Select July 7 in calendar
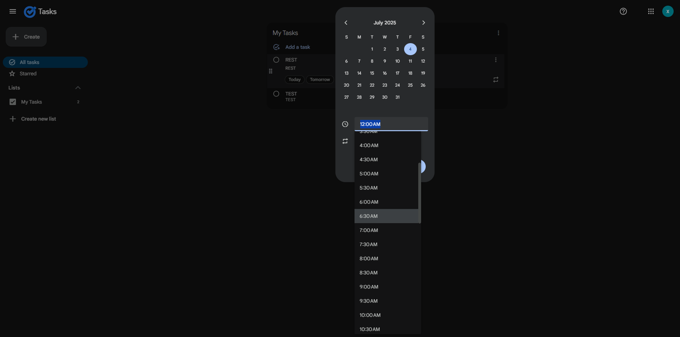 coord(359,61)
